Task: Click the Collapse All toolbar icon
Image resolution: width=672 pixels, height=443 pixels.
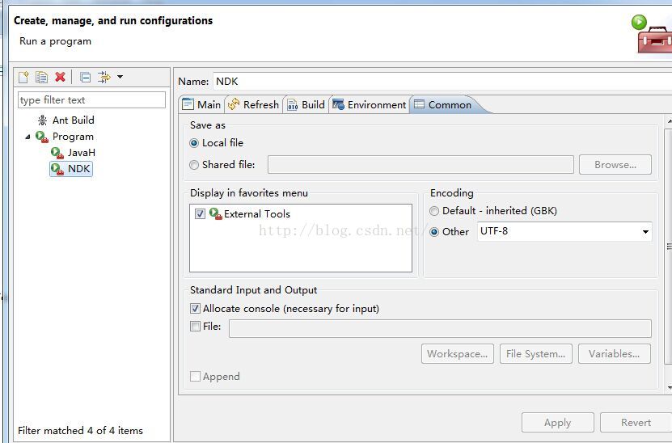Action: click(x=85, y=77)
